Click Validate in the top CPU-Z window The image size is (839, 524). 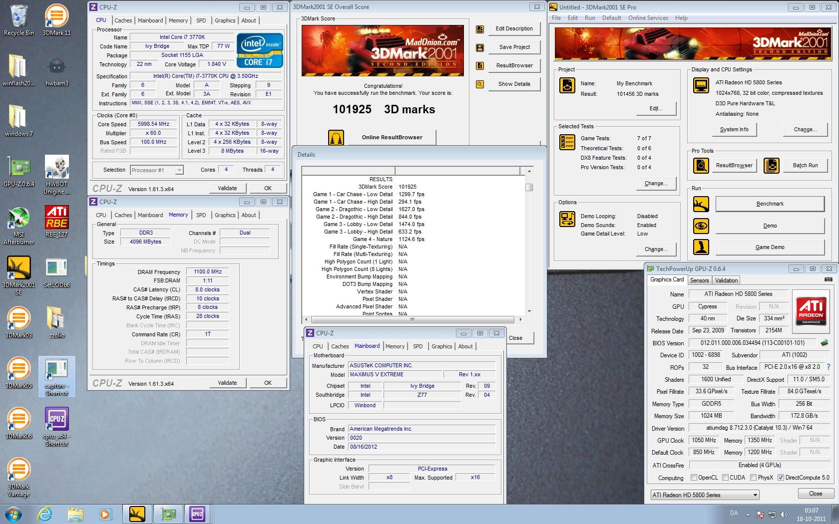pos(227,188)
